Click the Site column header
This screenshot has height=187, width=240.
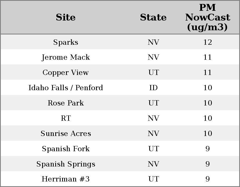pyautogui.click(x=66, y=17)
